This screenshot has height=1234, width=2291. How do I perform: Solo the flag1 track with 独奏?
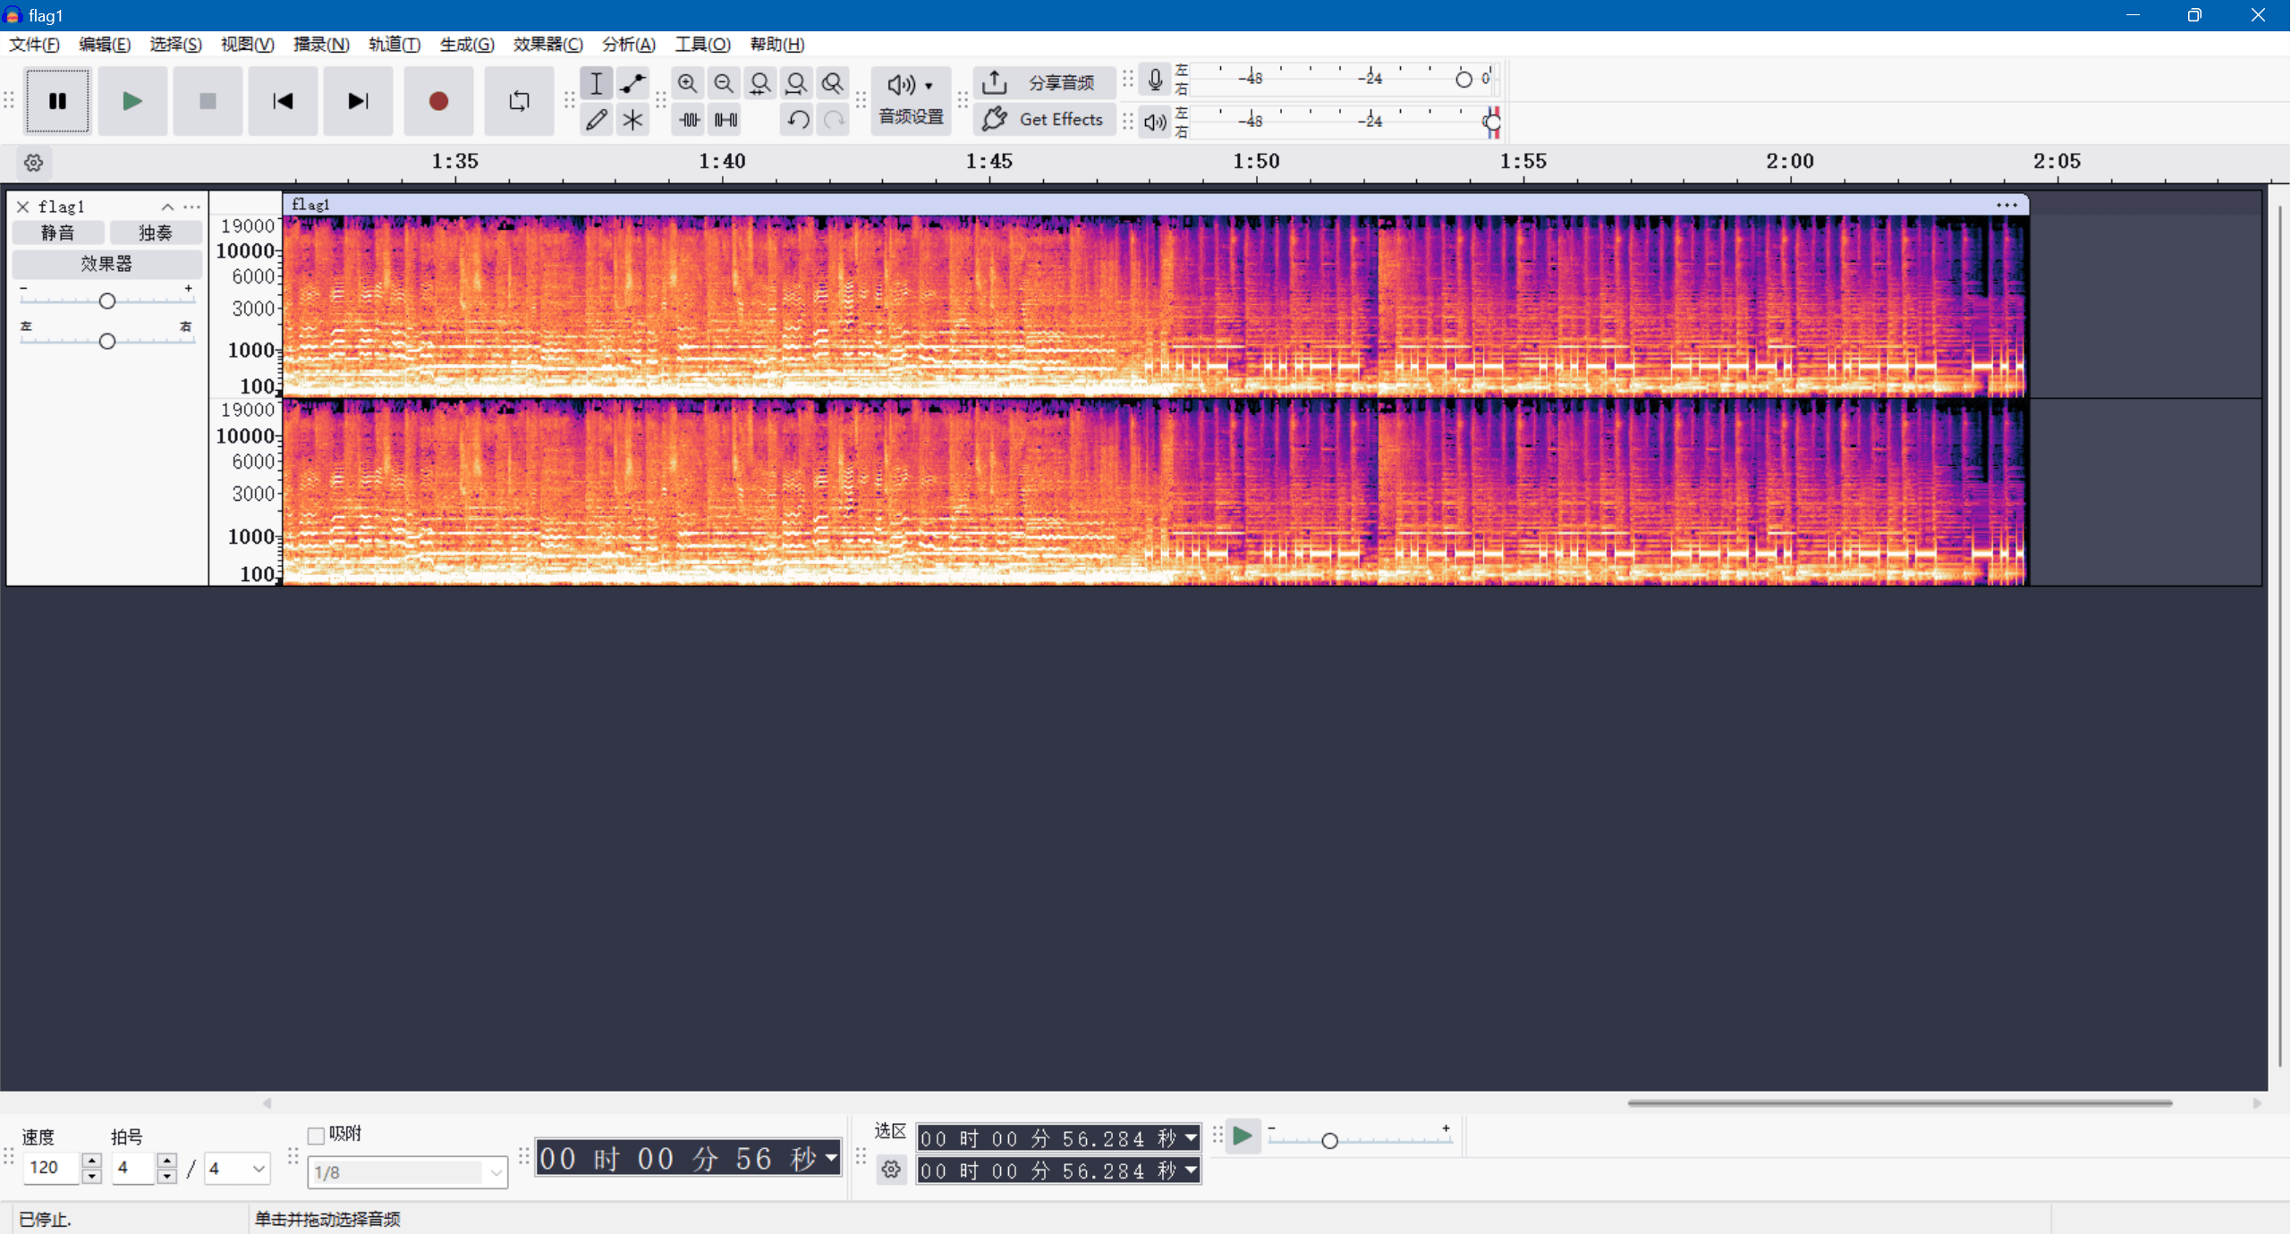(x=156, y=233)
